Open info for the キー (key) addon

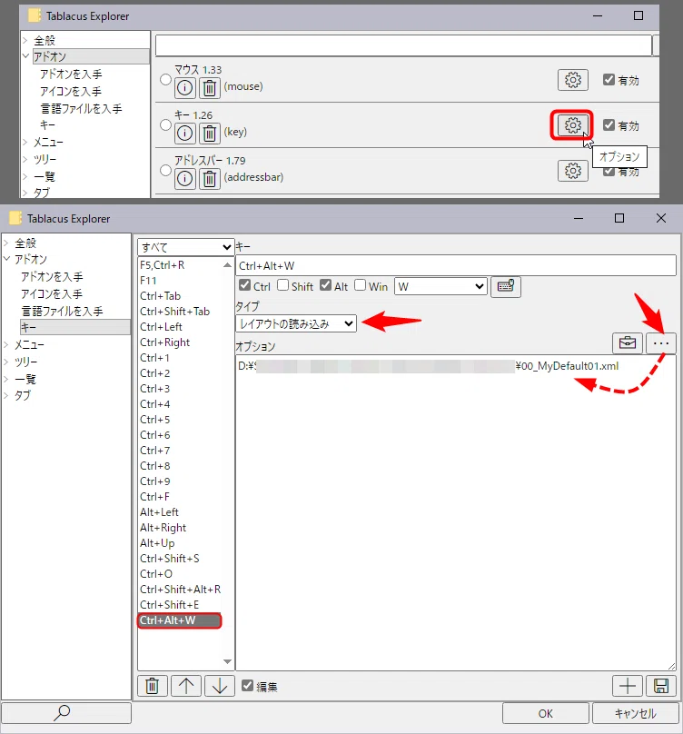point(185,133)
